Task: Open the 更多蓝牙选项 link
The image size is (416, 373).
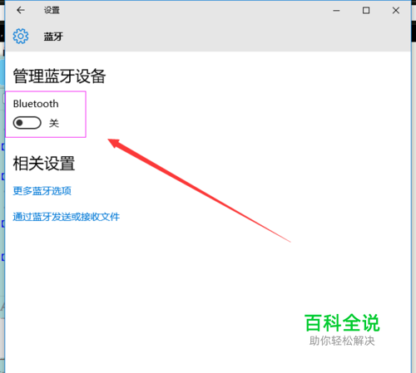Action: tap(42, 191)
